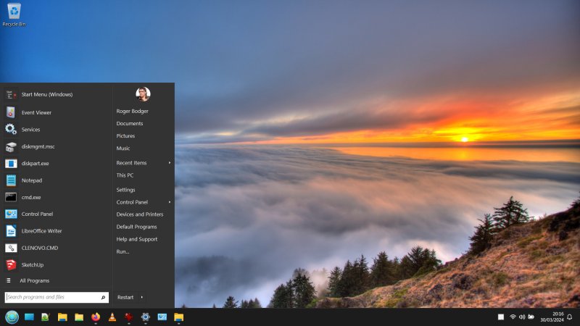Launch LibreOffice Writer from pinned programs
This screenshot has height=326, width=580.
tap(41, 231)
